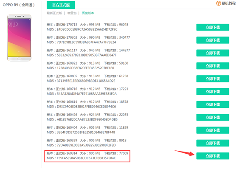
Task: Select MD5 text starting 583324893789
Action: click(82, 55)
